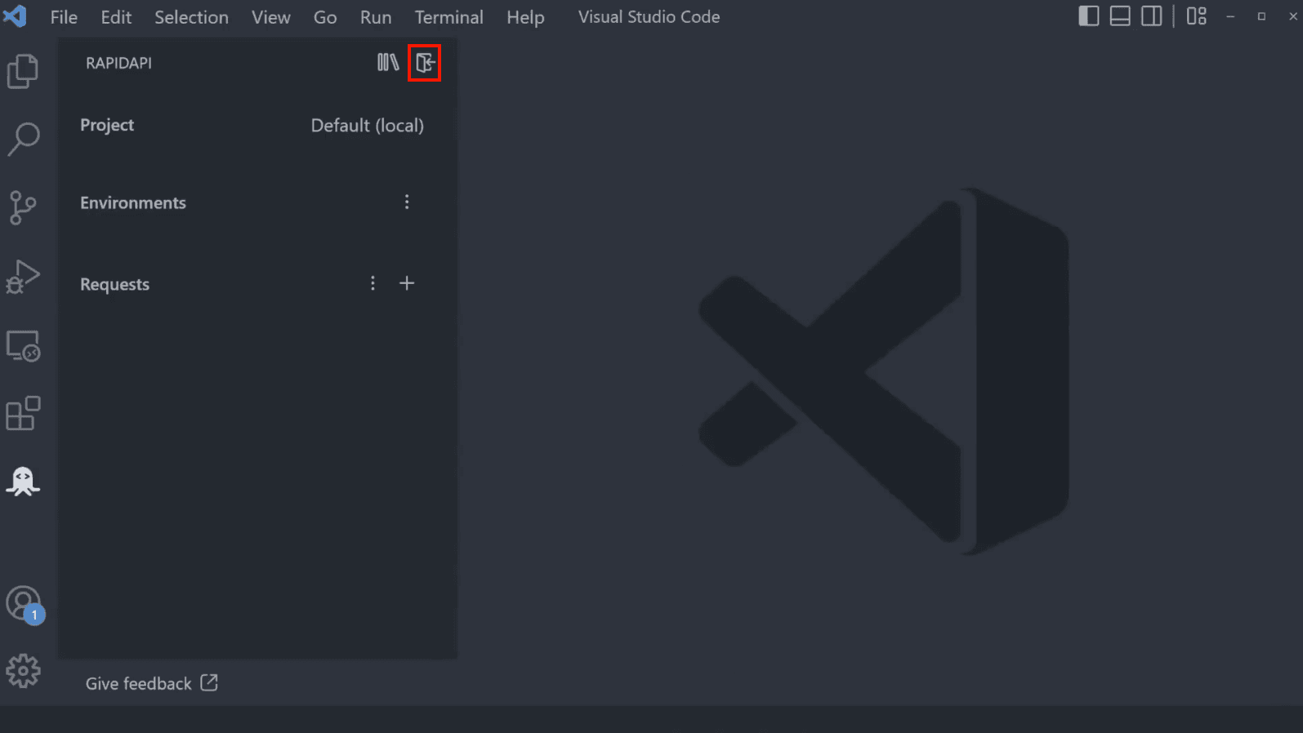Open the Help menu
The height and width of the screenshot is (733, 1303).
pos(525,17)
